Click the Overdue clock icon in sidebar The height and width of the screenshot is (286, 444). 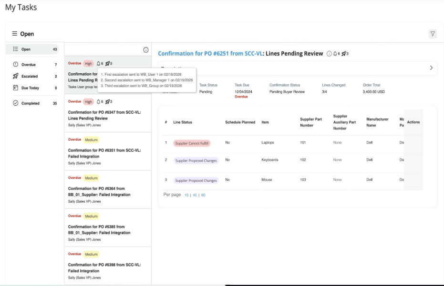16,64
